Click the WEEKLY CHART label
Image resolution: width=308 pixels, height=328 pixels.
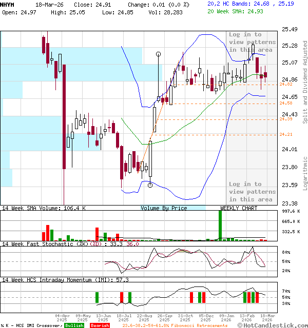(239, 208)
